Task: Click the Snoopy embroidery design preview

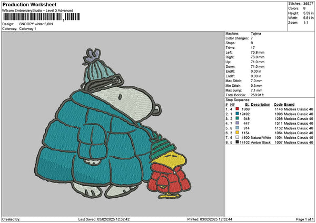Action: (113, 124)
